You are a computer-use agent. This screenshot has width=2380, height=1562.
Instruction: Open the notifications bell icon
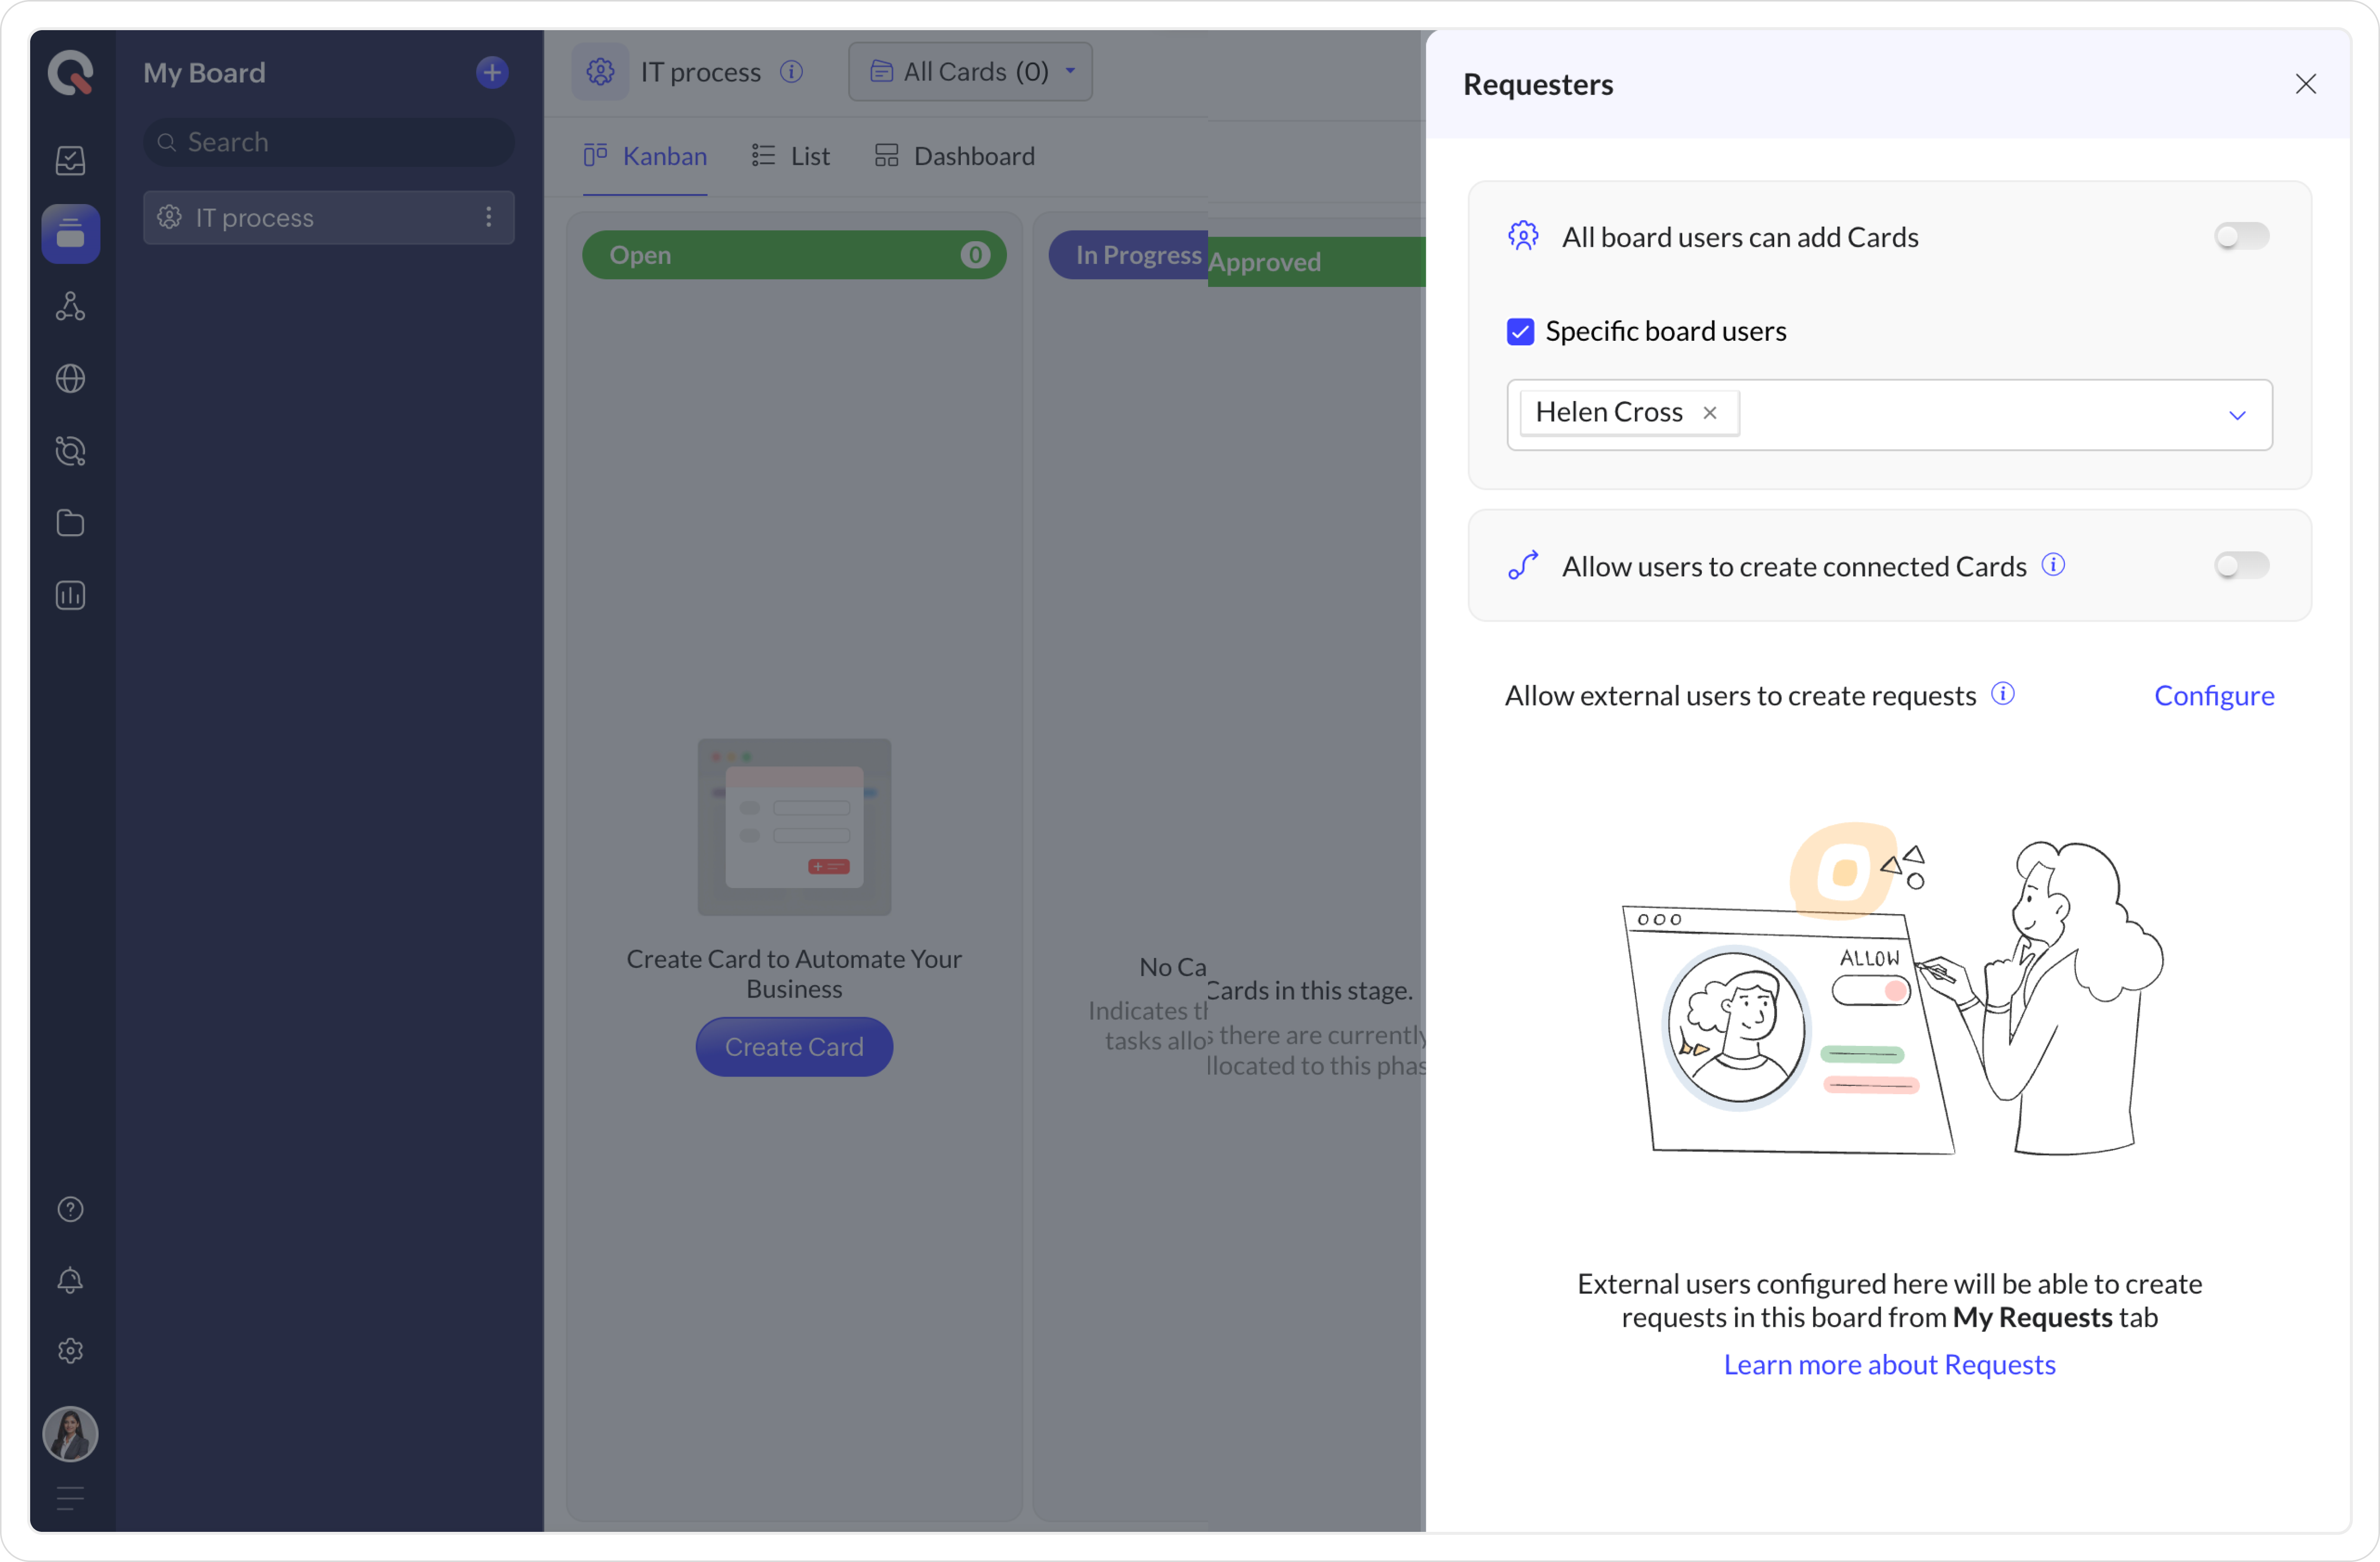pos(70,1280)
